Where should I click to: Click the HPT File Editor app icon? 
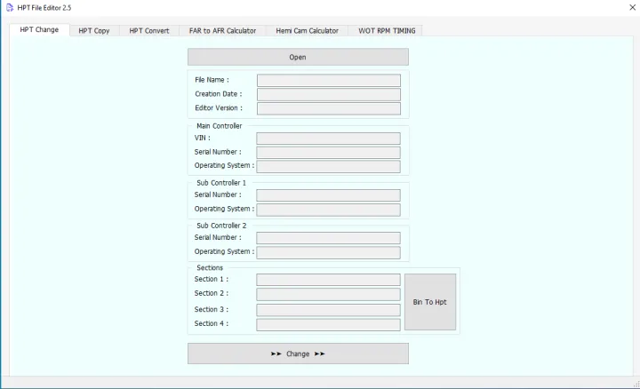tap(10, 8)
